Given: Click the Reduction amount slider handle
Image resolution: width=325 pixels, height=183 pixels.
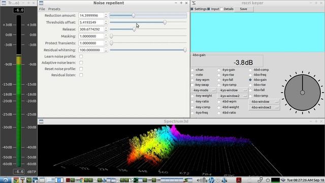Looking at the screenshot, I should click(x=133, y=15).
